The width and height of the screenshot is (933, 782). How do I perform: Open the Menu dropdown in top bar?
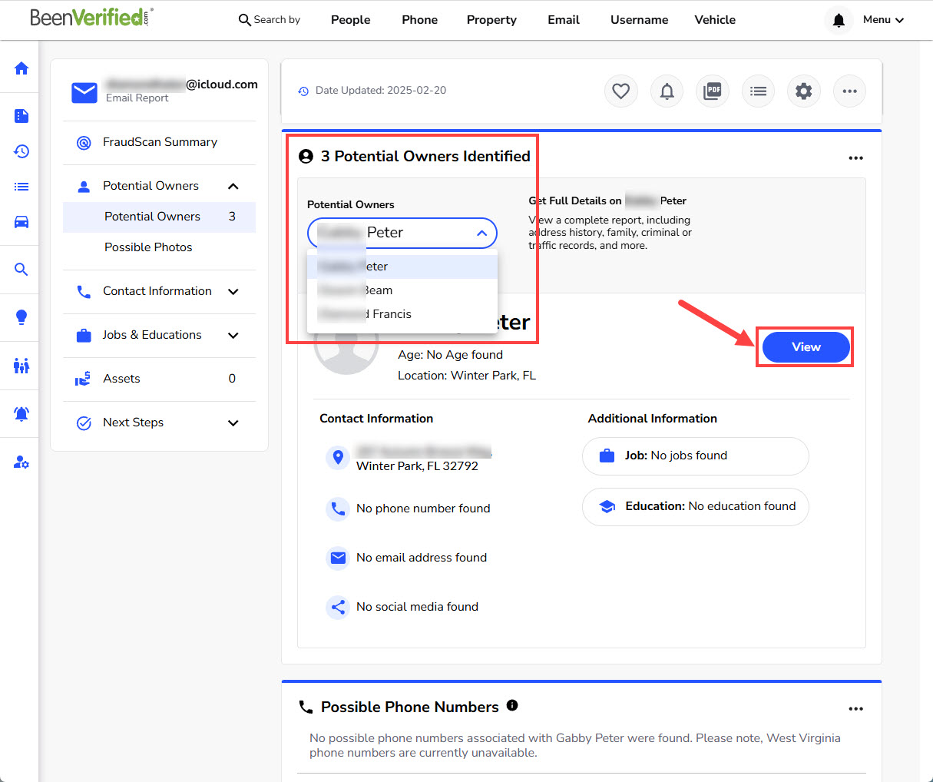883,20
